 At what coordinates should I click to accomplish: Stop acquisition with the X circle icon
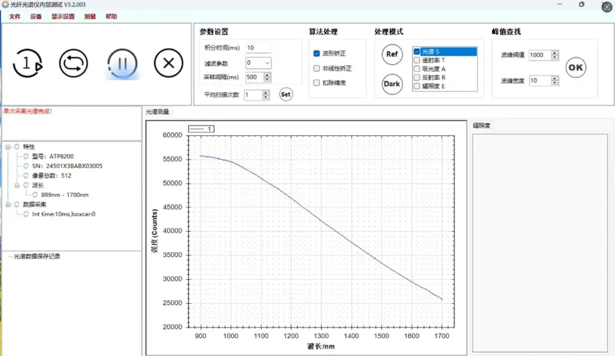[x=168, y=63]
